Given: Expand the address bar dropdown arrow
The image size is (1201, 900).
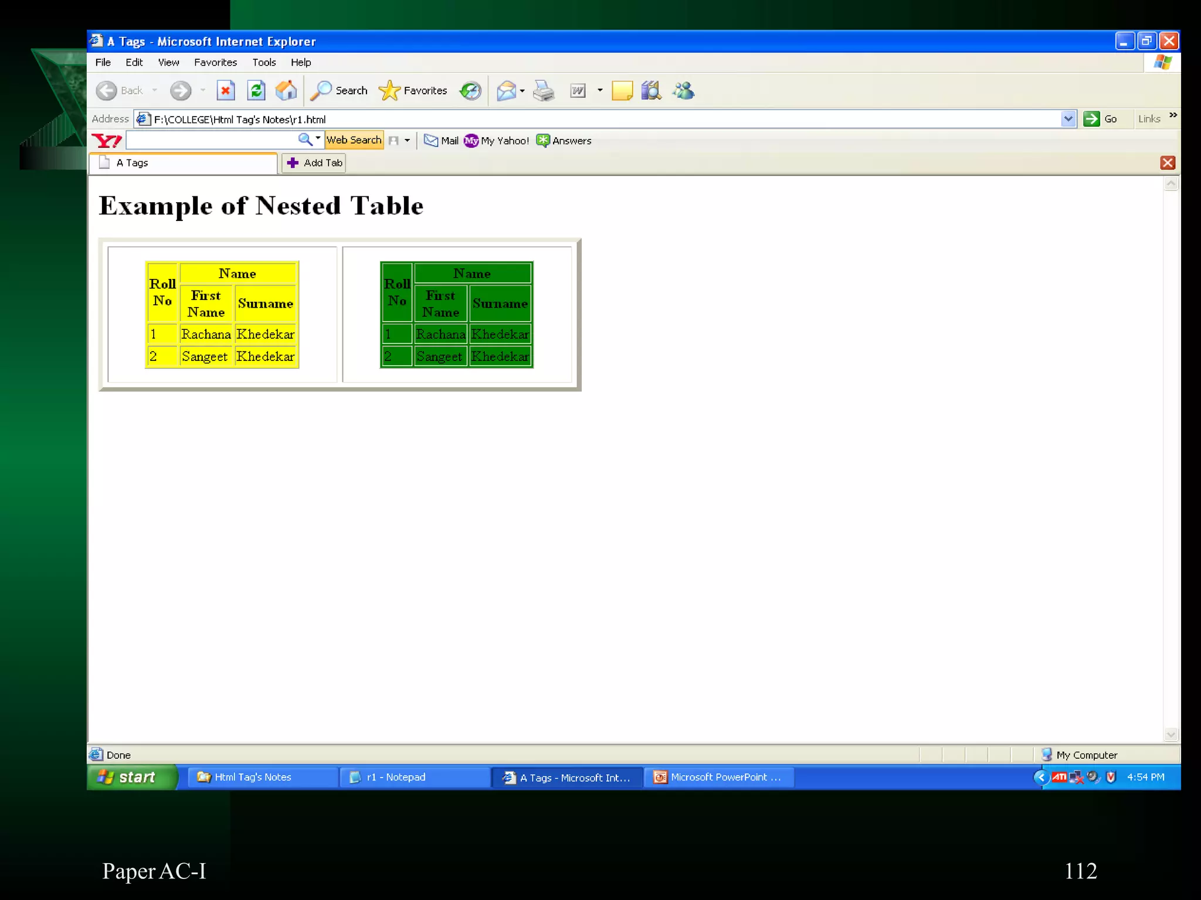Looking at the screenshot, I should (1068, 119).
